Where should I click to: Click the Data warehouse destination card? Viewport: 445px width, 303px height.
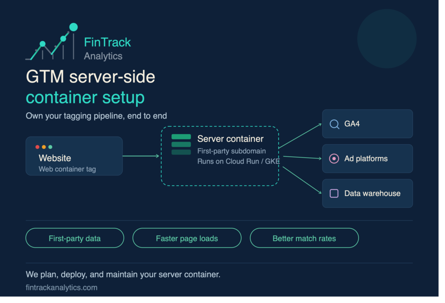pyautogui.click(x=368, y=194)
